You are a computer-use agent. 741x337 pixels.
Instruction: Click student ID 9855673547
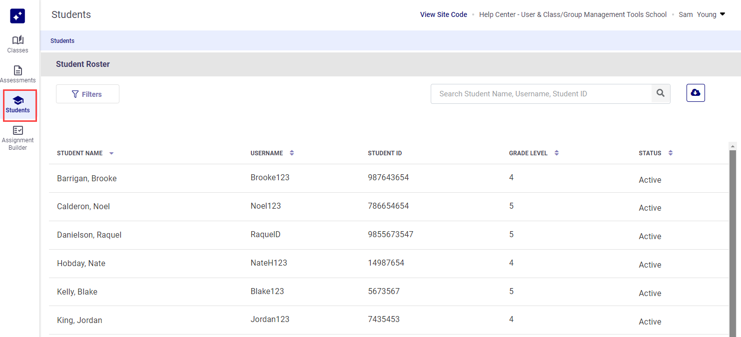click(391, 234)
